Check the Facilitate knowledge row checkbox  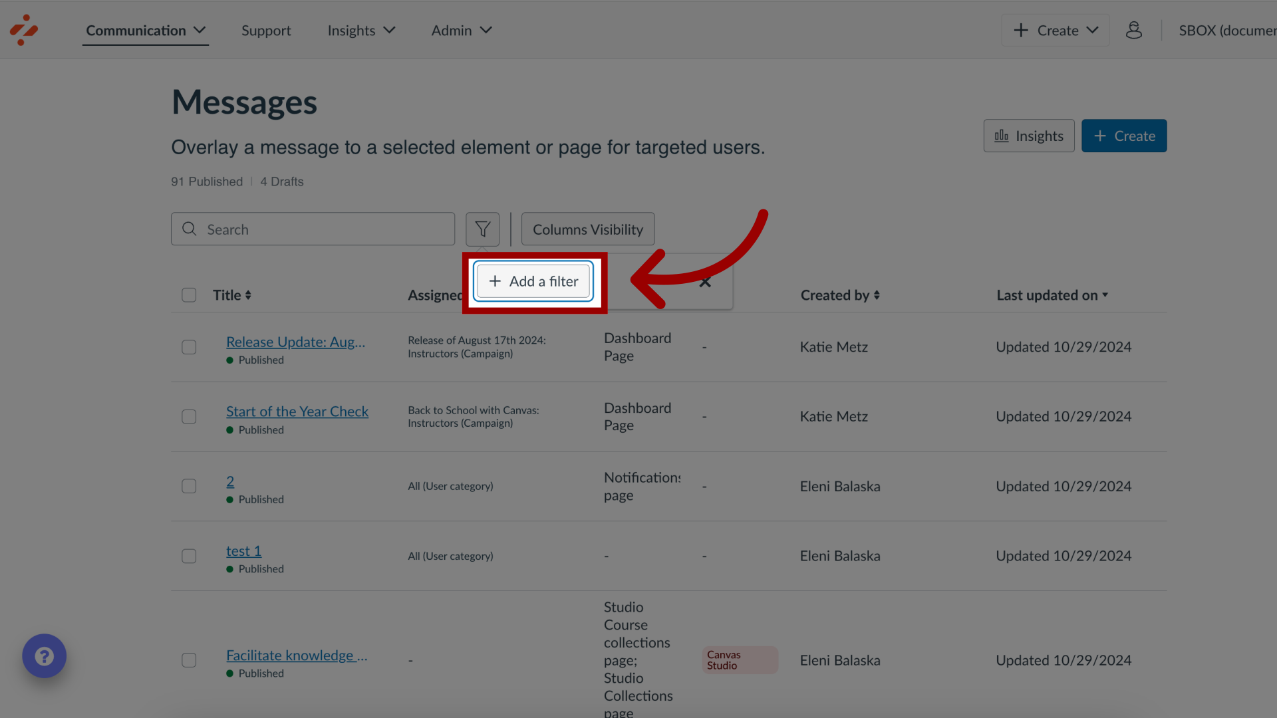point(189,660)
